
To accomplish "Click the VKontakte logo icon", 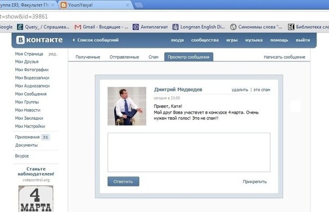I will pyautogui.click(x=21, y=40).
